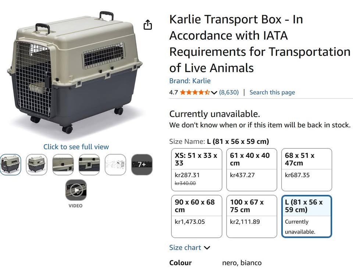
Task: Pick the 90 x 60 x 68 cm option
Action: [x=196, y=216]
